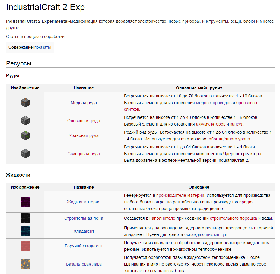Viewport: 280px width, 274px height.
Task: Open the Хладагент link
Action: click(84, 231)
